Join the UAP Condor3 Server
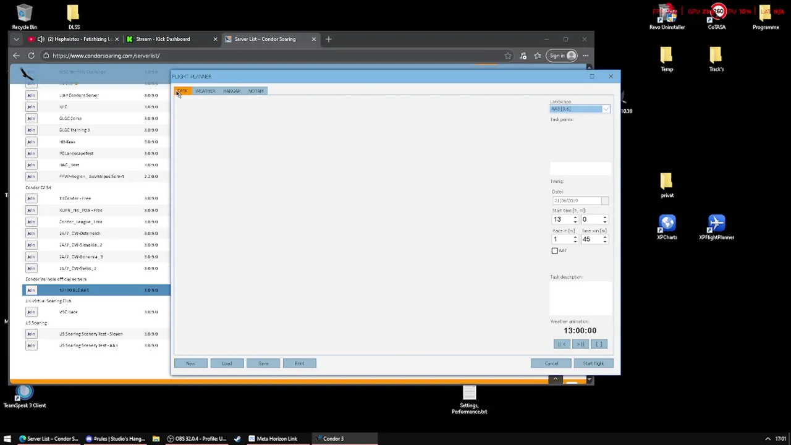 tap(31, 95)
